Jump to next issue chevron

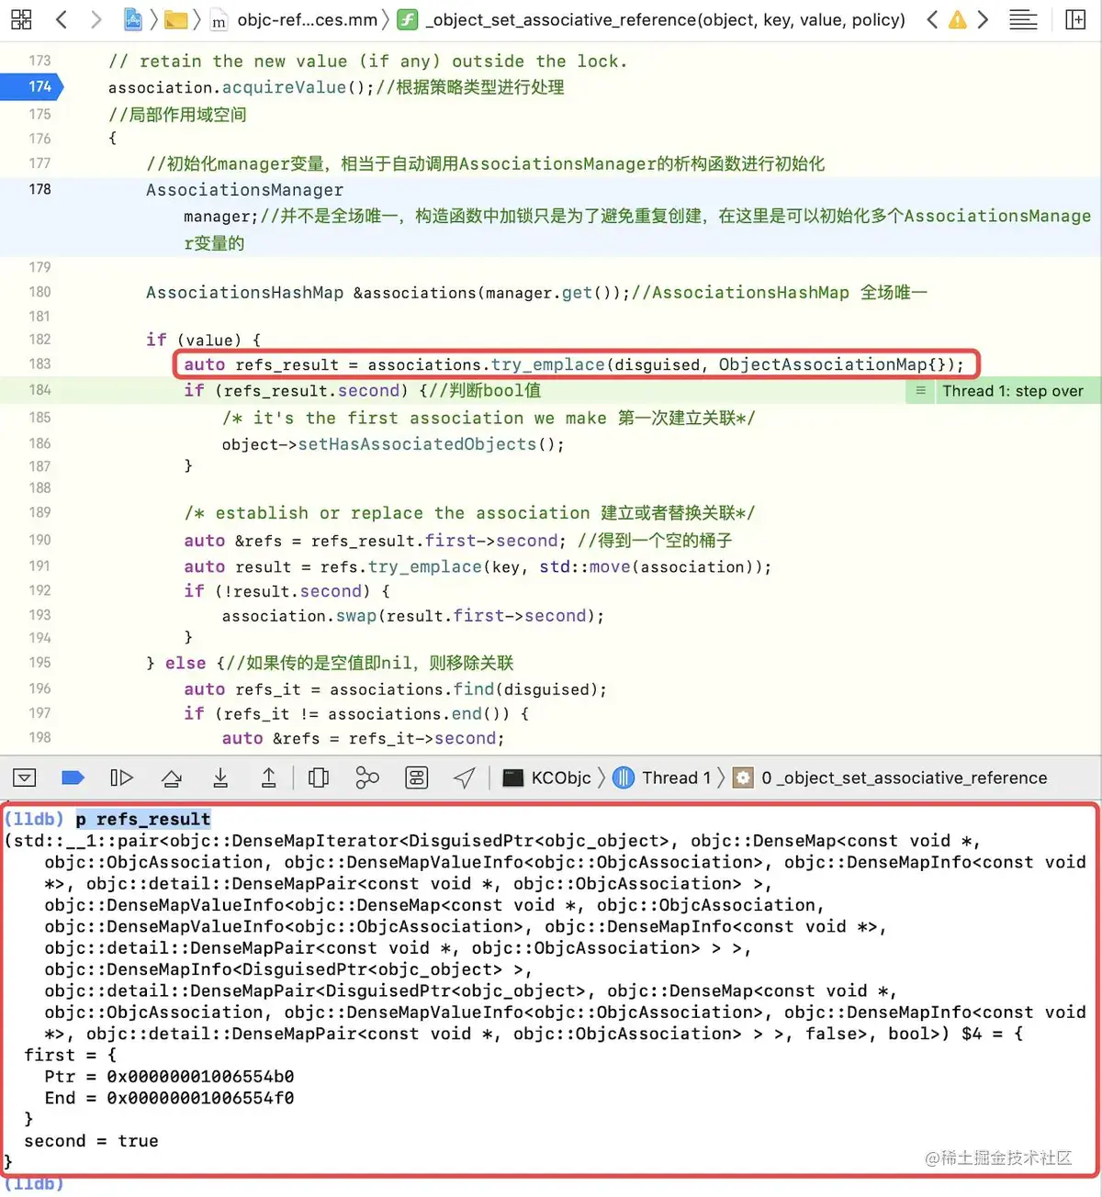(x=983, y=19)
